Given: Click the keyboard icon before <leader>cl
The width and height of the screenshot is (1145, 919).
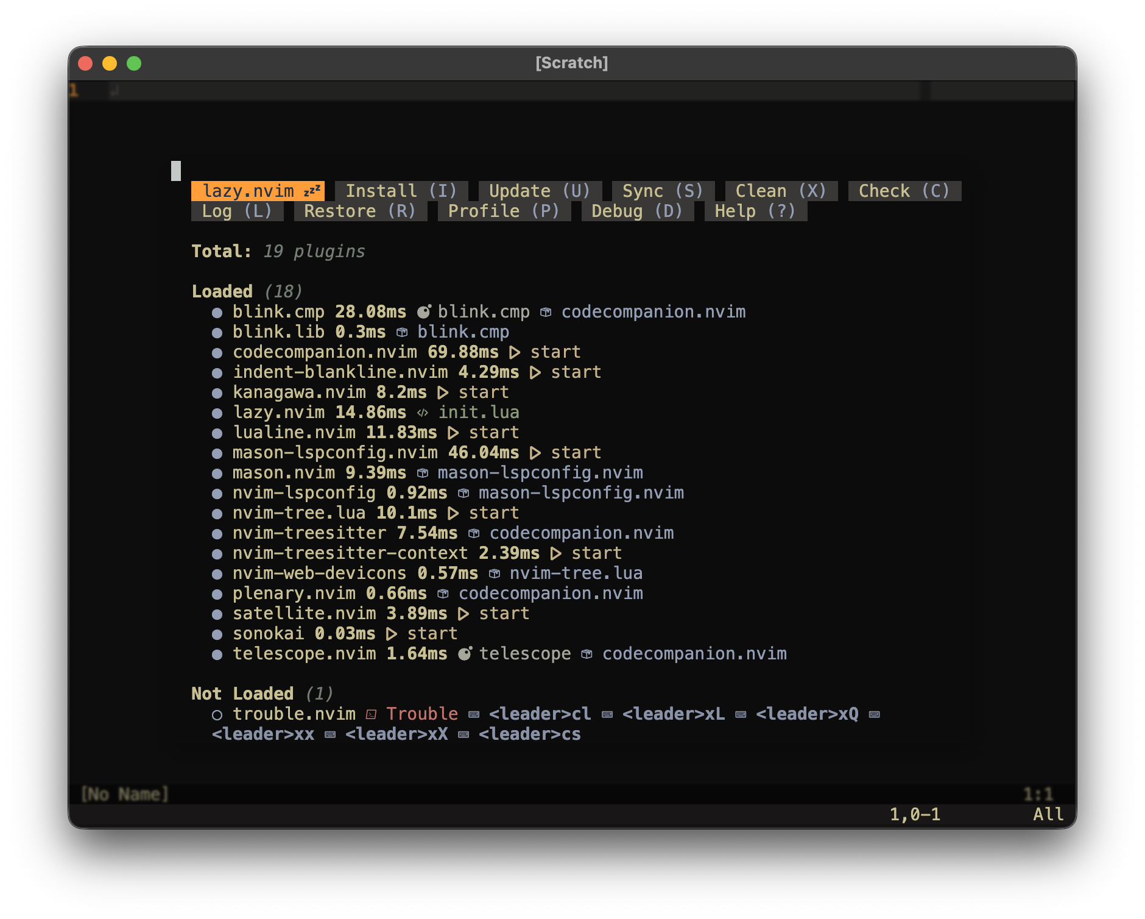Looking at the screenshot, I should click(x=474, y=714).
